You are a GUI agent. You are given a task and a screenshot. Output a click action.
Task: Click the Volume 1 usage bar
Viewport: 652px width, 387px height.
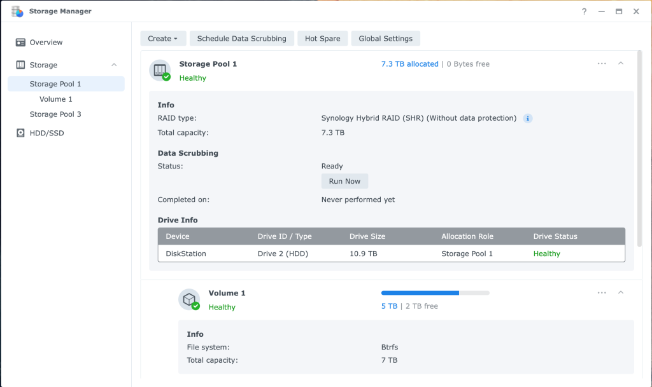pyautogui.click(x=435, y=293)
